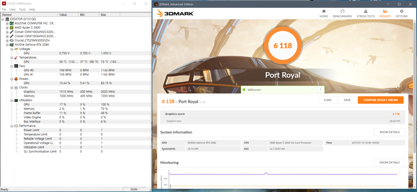The height and width of the screenshot is (192, 417).
Task: Open File menu in HWMonitor
Action: [4, 9]
